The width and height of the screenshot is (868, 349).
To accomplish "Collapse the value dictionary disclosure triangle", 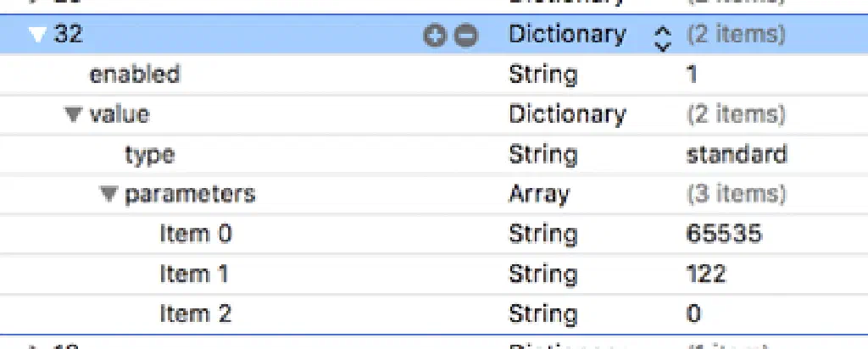I will pos(74,114).
